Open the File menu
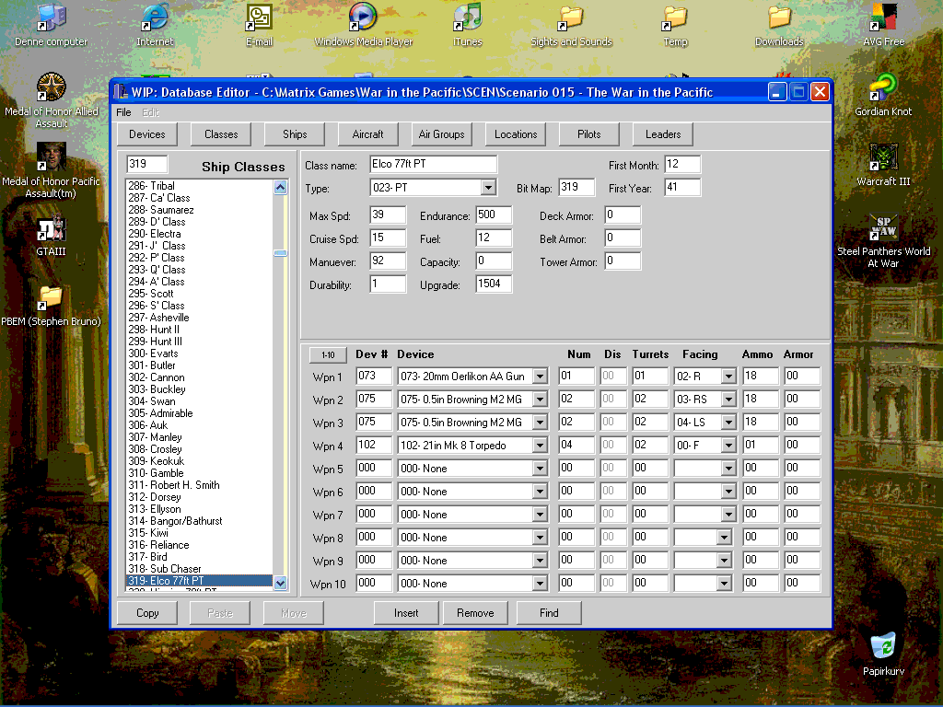Viewport: 943px width, 707px height. click(x=123, y=112)
